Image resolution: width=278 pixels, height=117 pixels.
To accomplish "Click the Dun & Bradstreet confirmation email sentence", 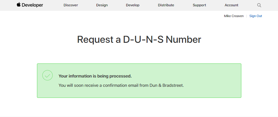I will pyautogui.click(x=121, y=86).
